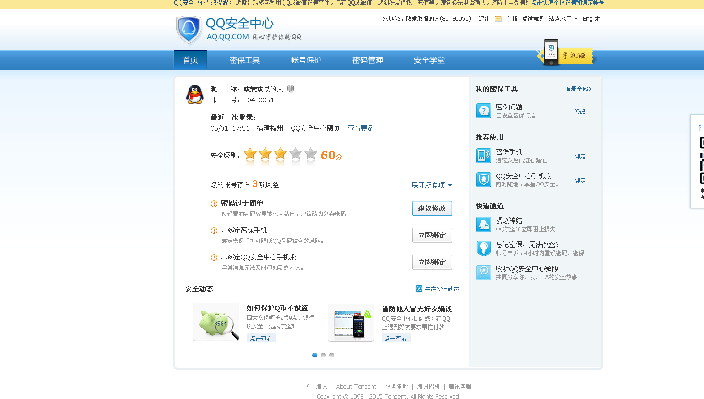Click the 密保问题 question mark icon
704x399 pixels.
pyautogui.click(x=484, y=111)
